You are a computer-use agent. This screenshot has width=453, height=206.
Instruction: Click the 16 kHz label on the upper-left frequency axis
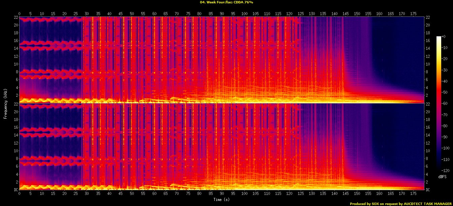(16, 41)
